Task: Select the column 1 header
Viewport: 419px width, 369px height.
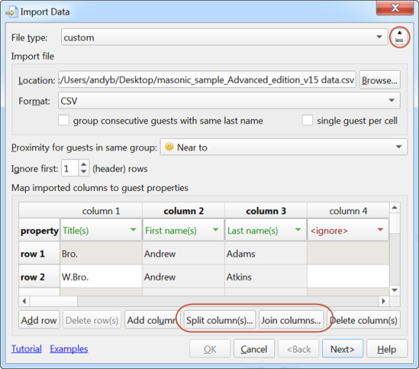Action: [101, 210]
